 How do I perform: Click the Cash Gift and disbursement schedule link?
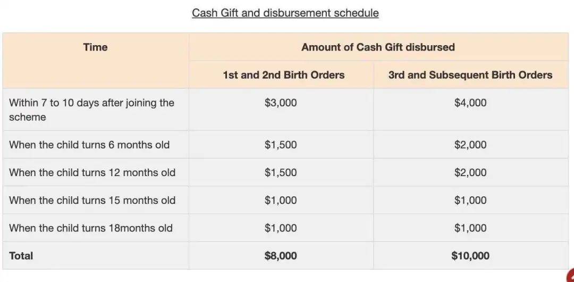285,13
